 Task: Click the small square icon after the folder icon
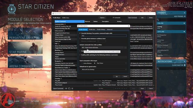click(x=72, y=88)
